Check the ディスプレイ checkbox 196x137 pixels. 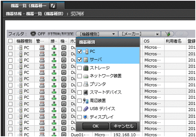tap(80, 117)
